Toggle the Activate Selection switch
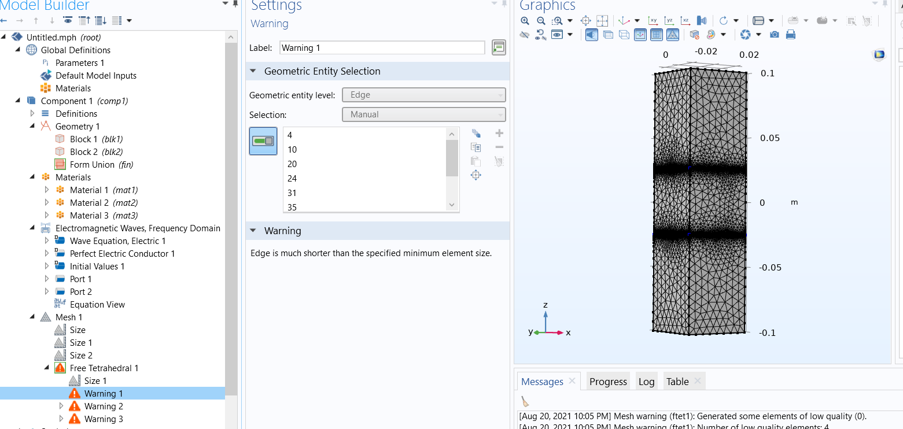The image size is (903, 429). 263,141
